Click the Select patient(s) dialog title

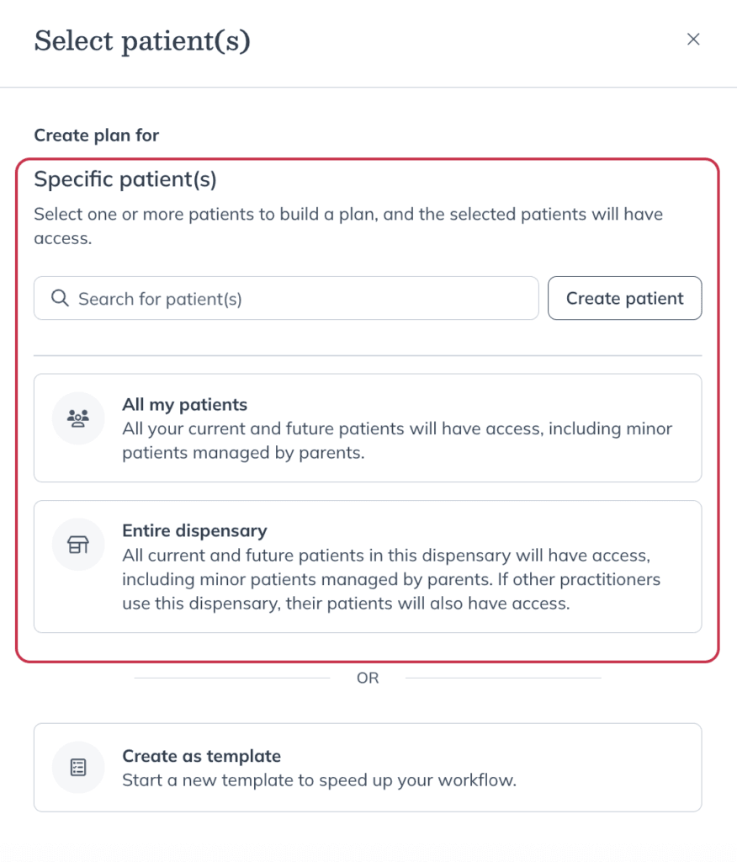click(142, 40)
